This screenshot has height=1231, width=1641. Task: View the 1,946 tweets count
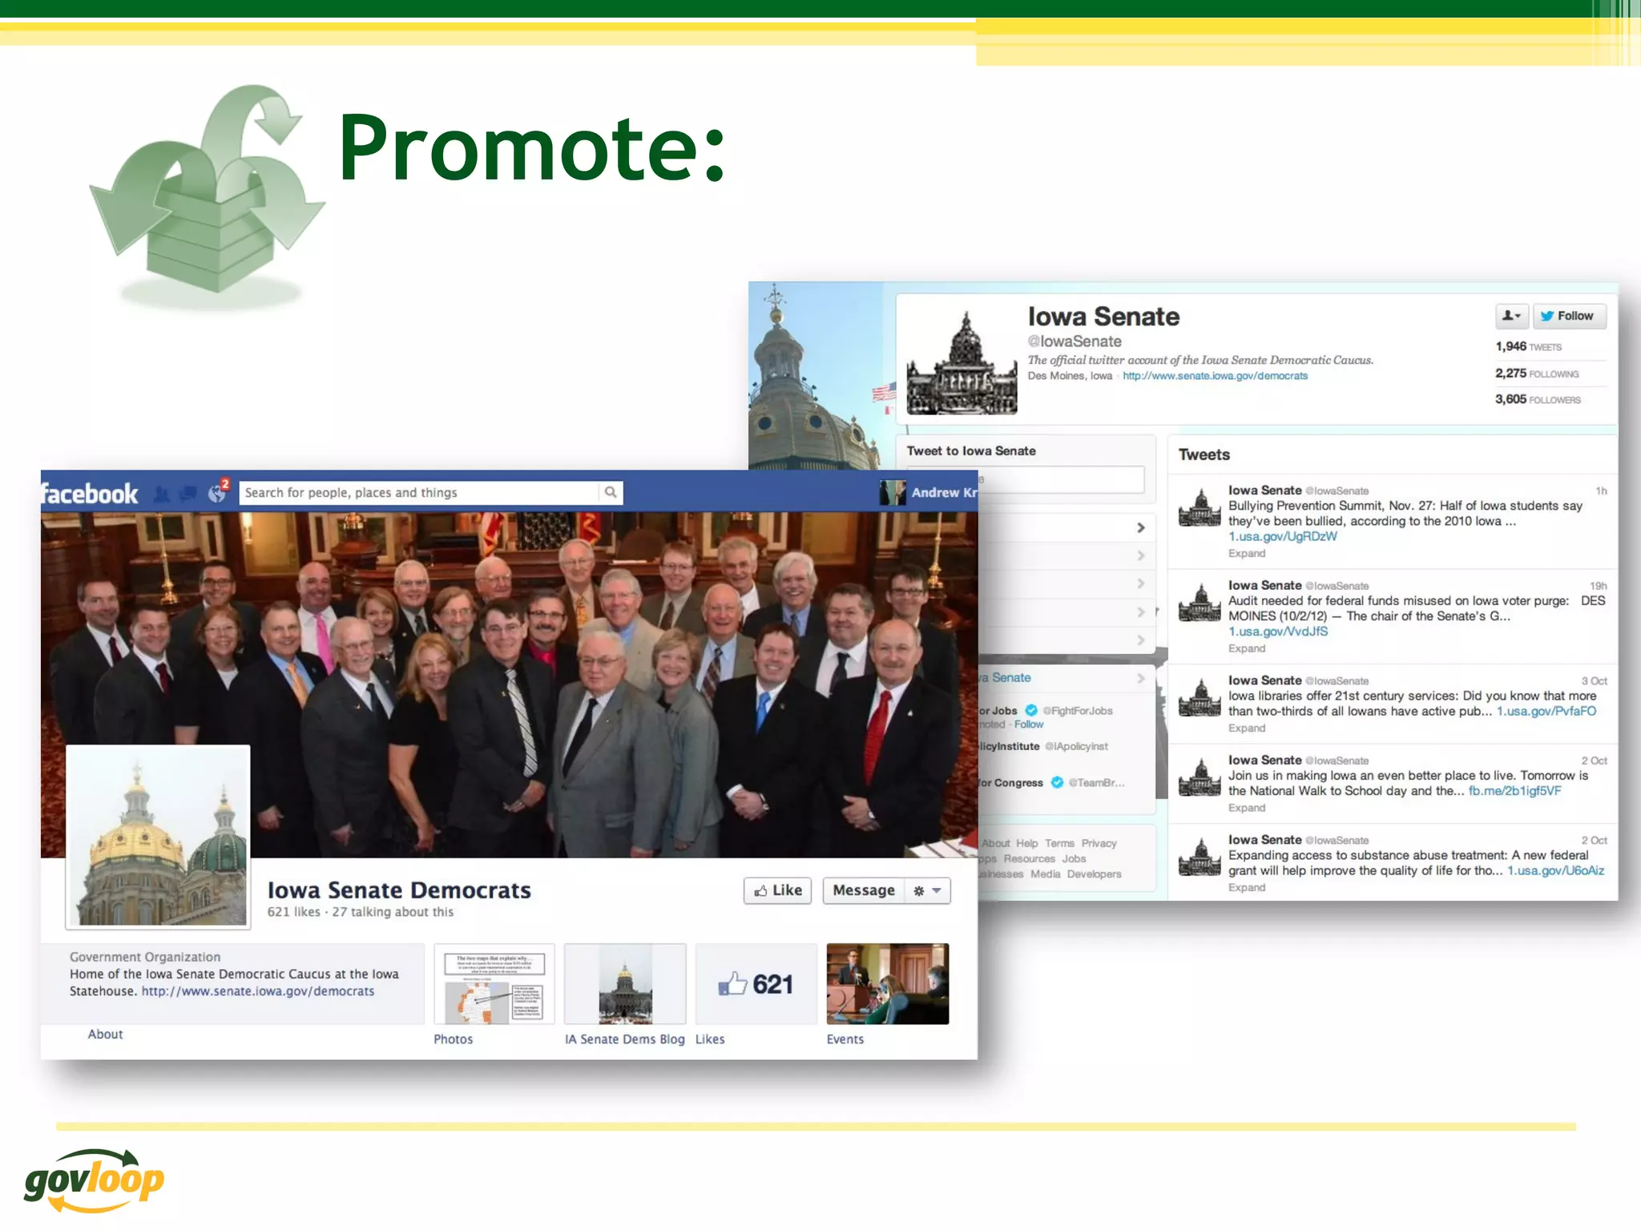tap(1528, 346)
